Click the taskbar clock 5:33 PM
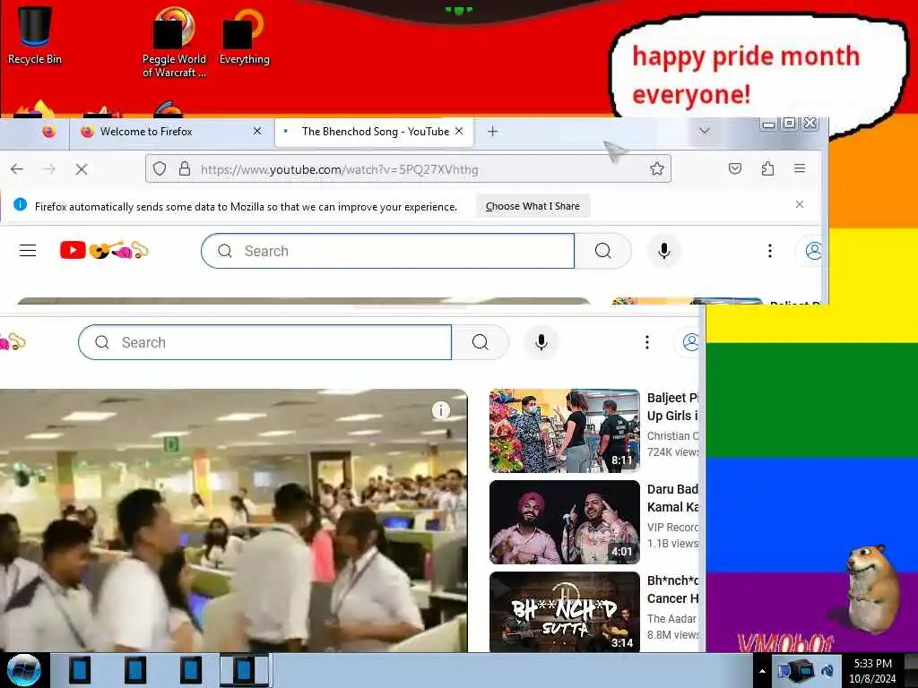918x688 pixels. [x=872, y=671]
